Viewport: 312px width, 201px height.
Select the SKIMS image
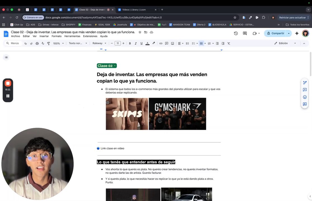tap(127, 114)
